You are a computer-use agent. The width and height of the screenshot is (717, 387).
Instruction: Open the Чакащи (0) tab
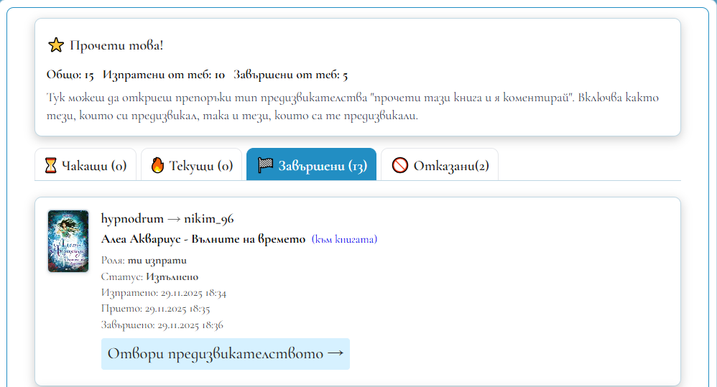(x=85, y=164)
